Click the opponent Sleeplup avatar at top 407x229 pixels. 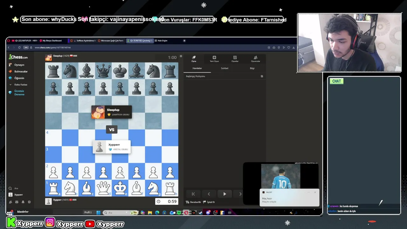48,57
